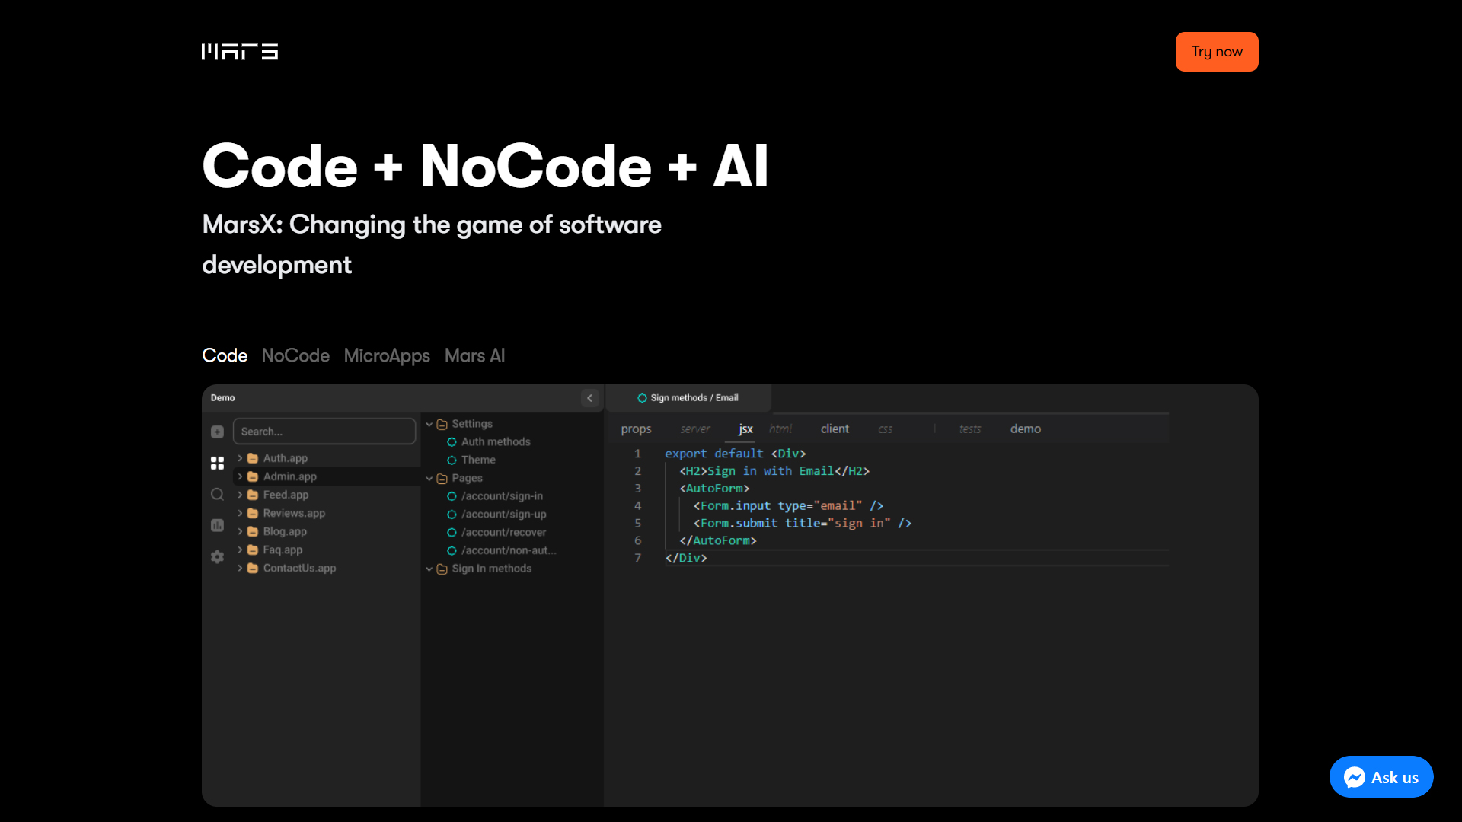Switch to tests editor tab
The width and height of the screenshot is (1462, 822).
[970, 429]
